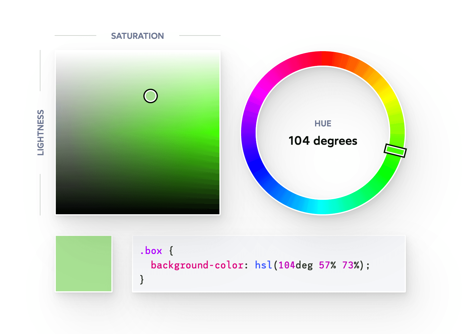Click the LIGHTNESS axis label

pyautogui.click(x=40, y=133)
